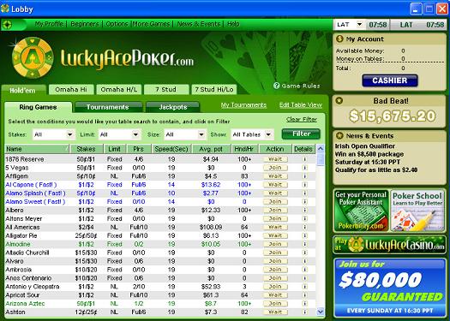The height and width of the screenshot is (321, 450).
Task: Switch to the Omaha H/L tab
Action: coord(119,89)
